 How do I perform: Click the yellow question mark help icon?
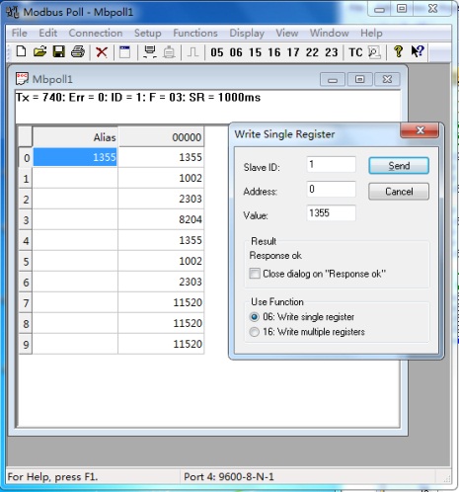click(398, 51)
